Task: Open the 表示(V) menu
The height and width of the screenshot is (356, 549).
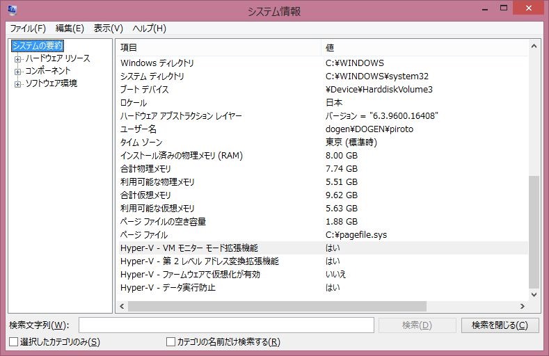Action: point(108,29)
